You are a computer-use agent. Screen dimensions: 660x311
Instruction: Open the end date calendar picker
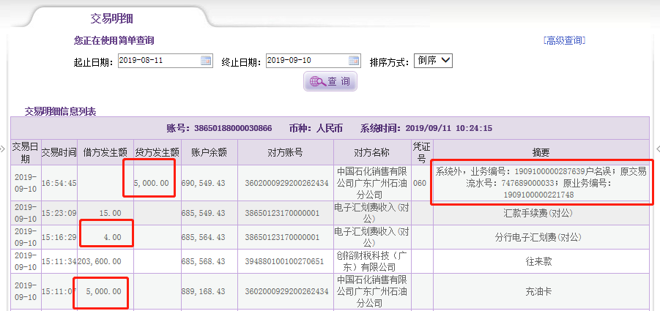pyautogui.click(x=354, y=61)
